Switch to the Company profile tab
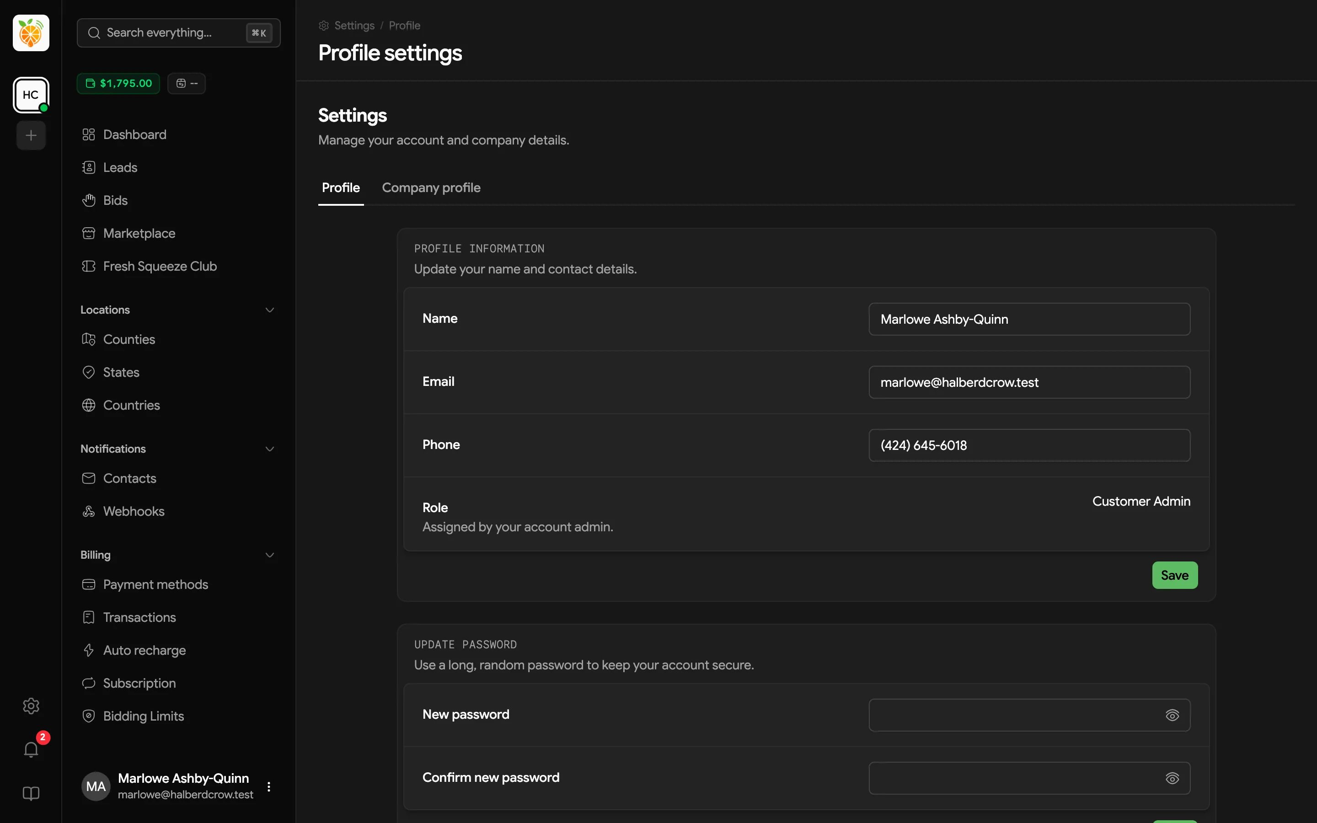This screenshot has width=1317, height=823. click(x=431, y=188)
